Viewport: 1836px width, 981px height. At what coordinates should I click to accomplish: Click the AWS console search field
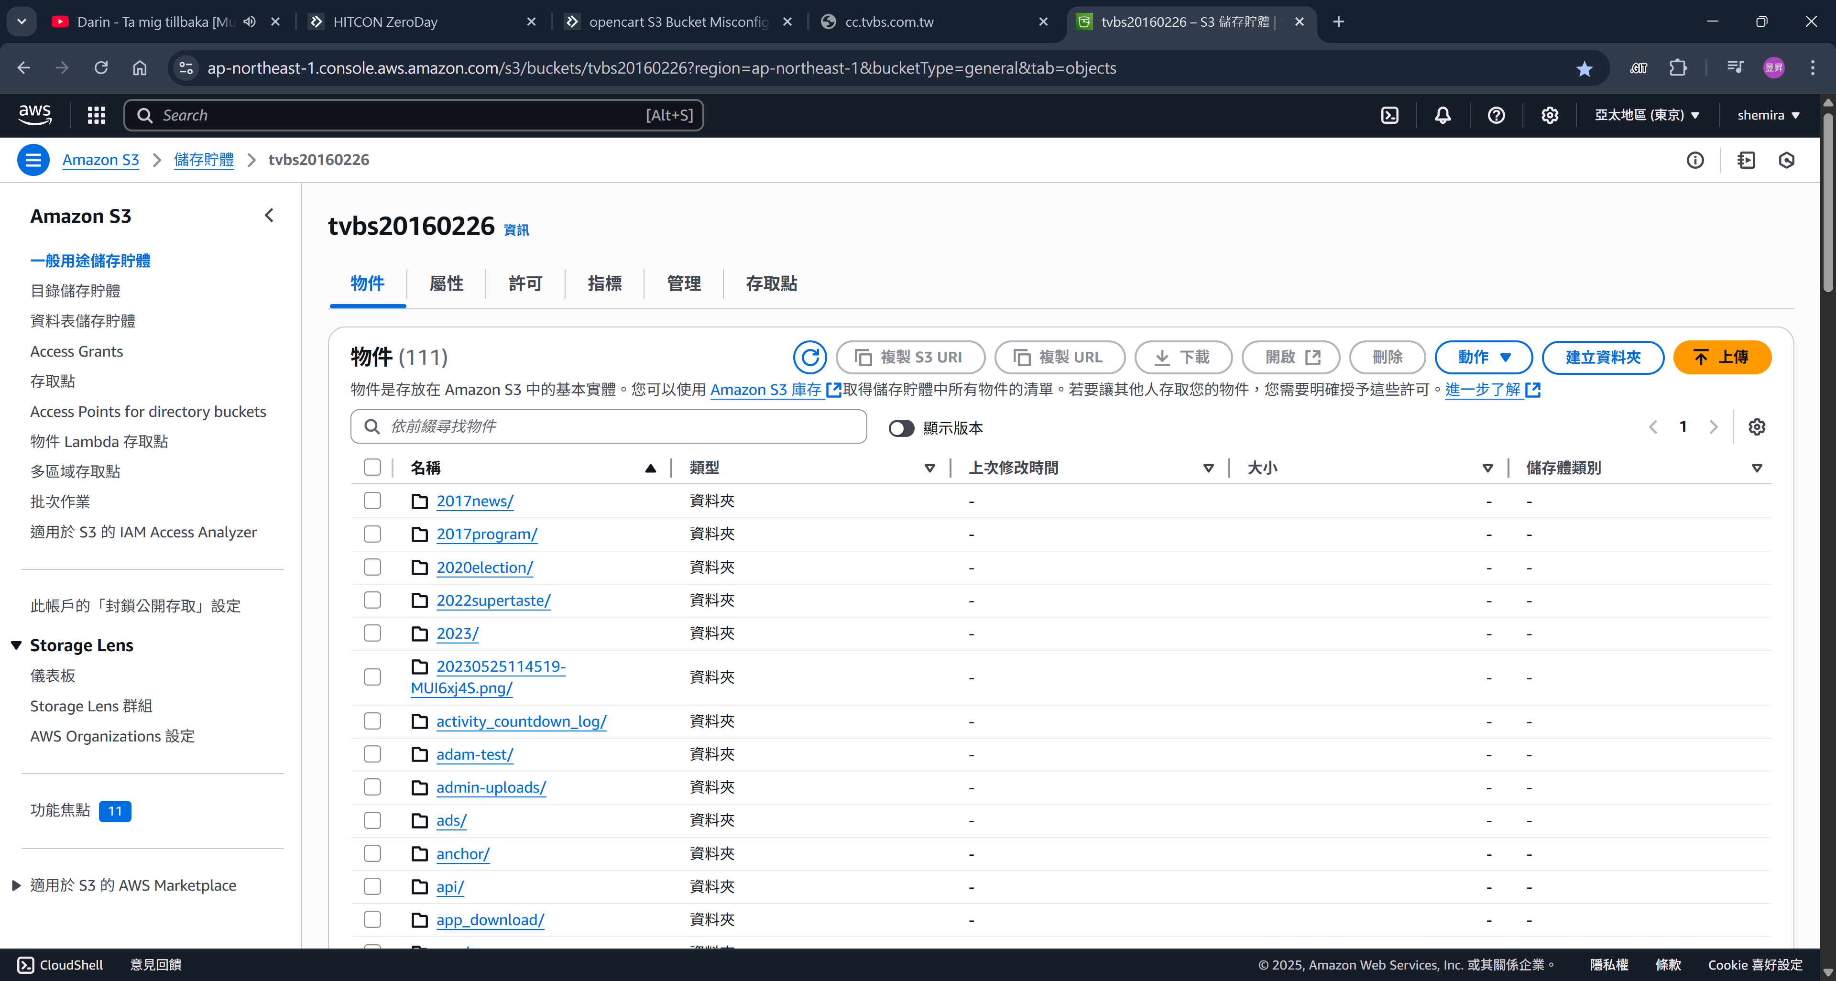click(414, 115)
